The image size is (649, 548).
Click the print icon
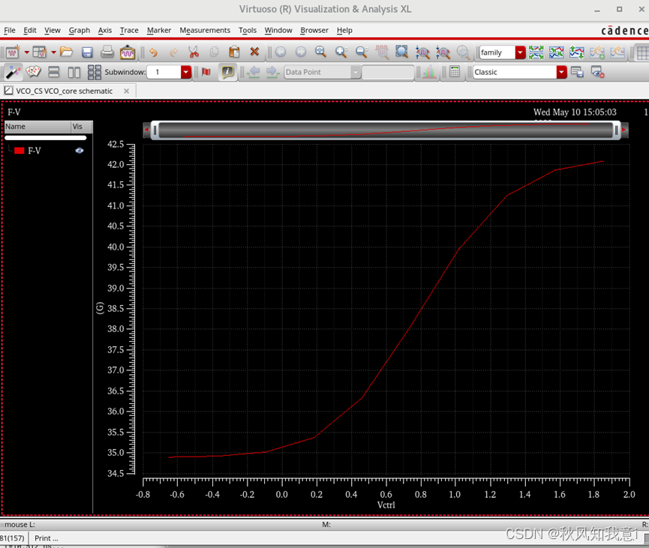[x=107, y=52]
